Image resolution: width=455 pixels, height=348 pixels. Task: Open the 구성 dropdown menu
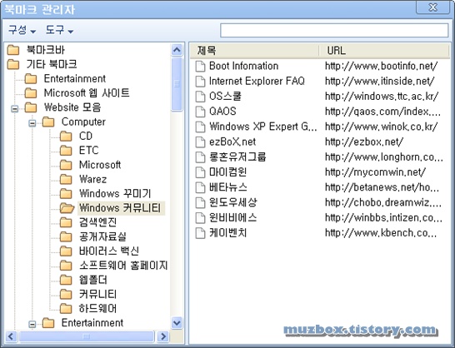click(22, 30)
